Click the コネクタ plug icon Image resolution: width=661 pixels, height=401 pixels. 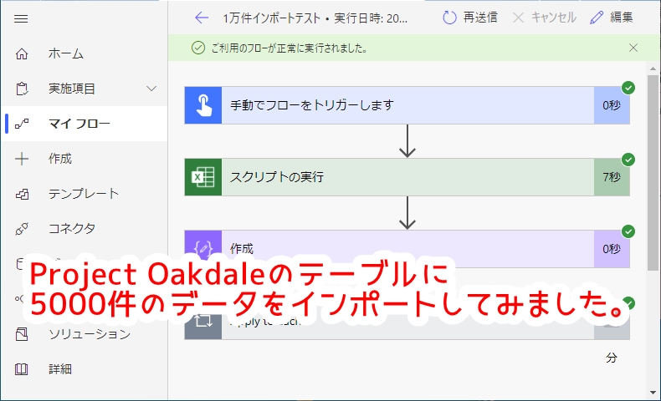[22, 229]
